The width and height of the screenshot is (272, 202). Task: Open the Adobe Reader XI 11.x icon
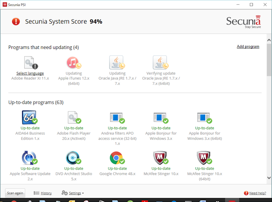31,63
